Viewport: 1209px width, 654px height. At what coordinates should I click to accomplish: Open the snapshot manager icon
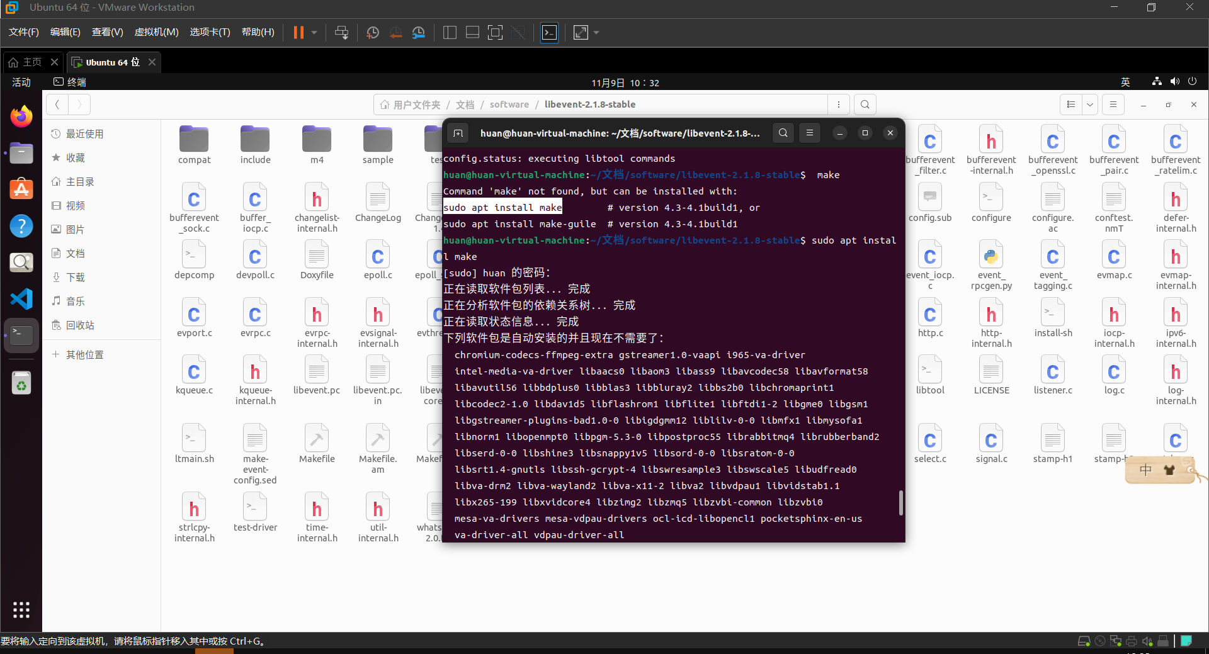[419, 33]
